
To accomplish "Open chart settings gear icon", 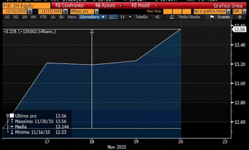I will pos(240,17).
